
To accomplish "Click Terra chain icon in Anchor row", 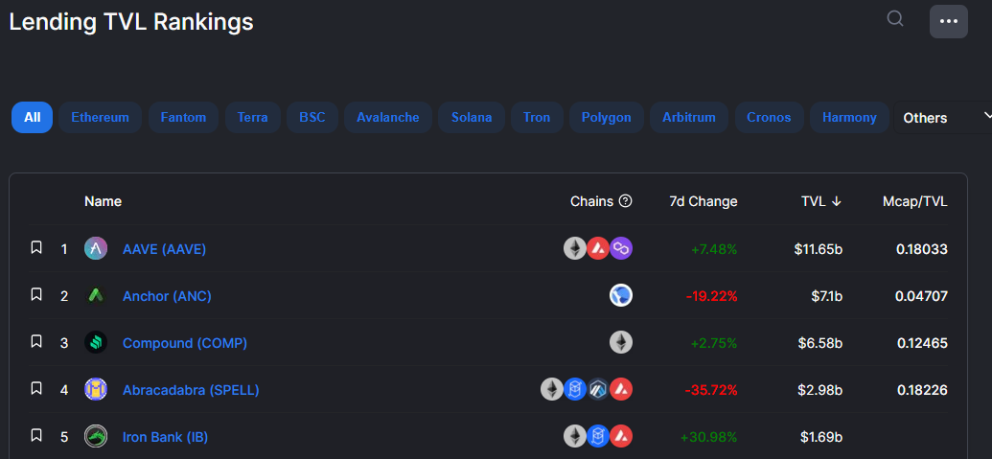I will (621, 295).
